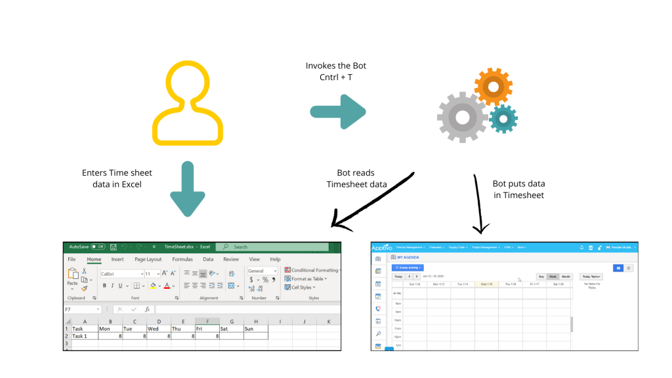672x378 pixels.
Task: Apply Italic formatting in Excel
Action: 112,286
